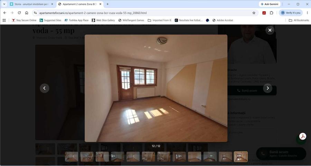
Task: Open Ask Gemini
Action: pos(269,4)
